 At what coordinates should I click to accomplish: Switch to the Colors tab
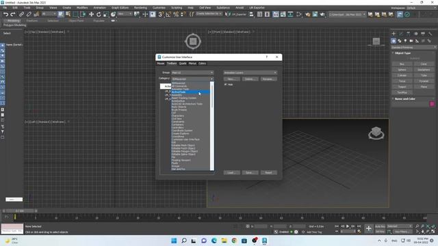tap(202, 64)
